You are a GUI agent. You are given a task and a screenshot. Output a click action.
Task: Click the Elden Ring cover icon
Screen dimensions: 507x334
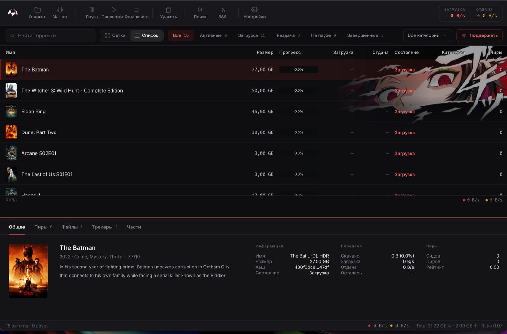[x=11, y=111]
